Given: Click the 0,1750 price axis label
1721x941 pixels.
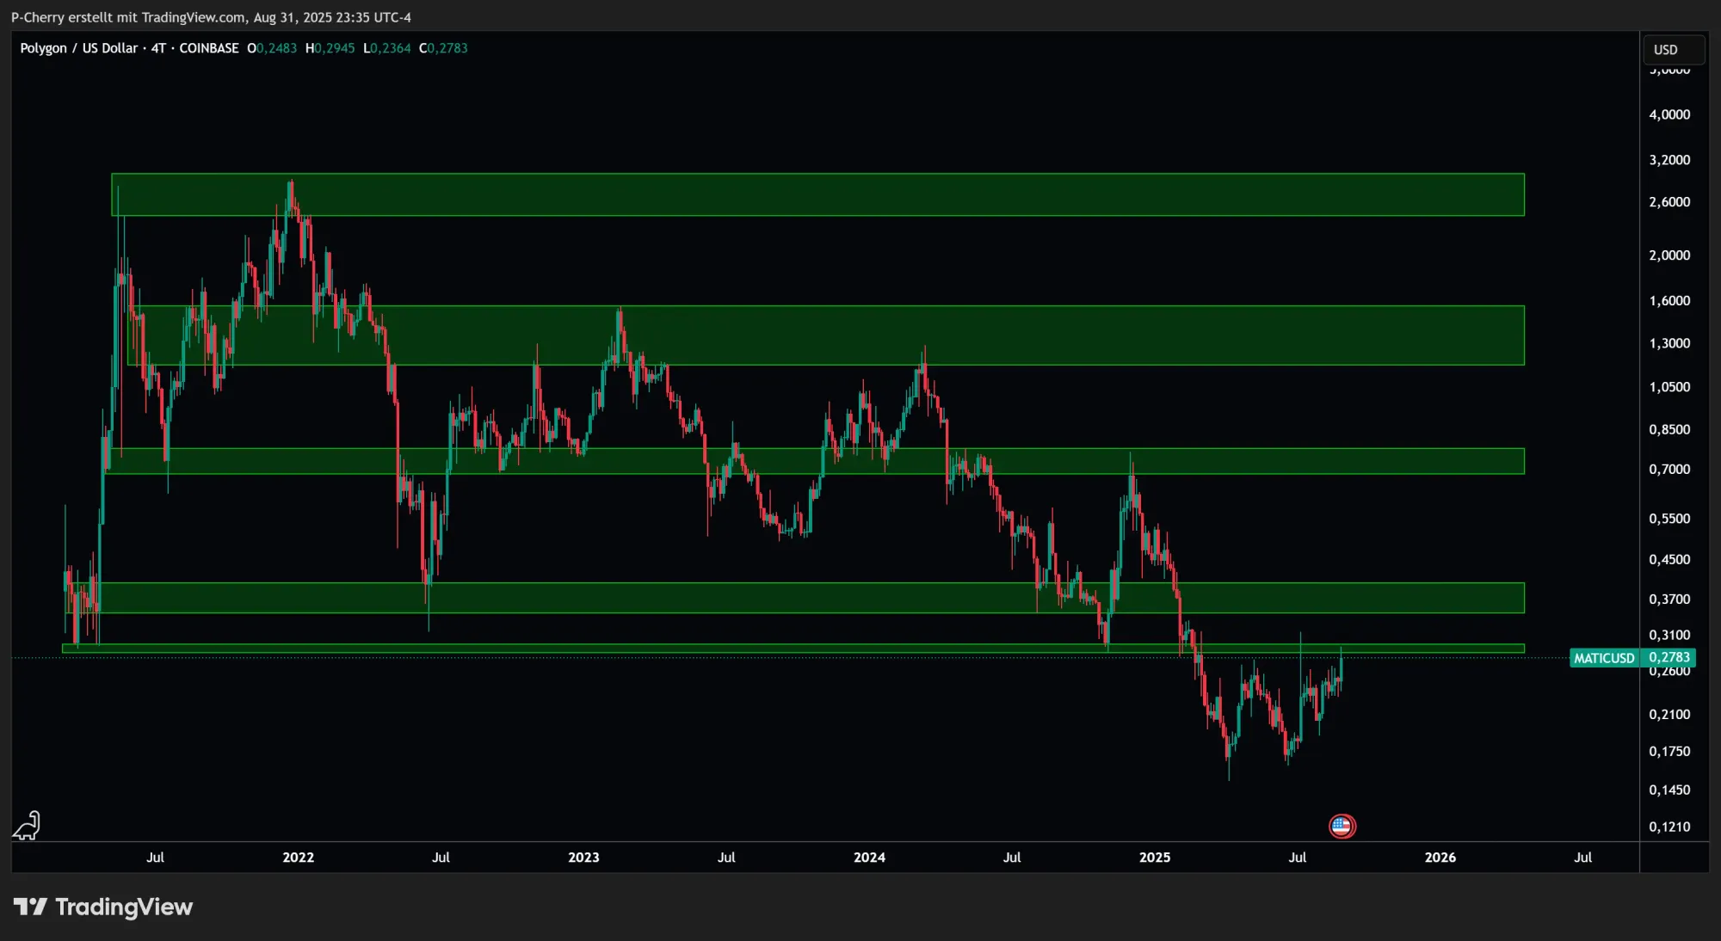Looking at the screenshot, I should tap(1669, 752).
